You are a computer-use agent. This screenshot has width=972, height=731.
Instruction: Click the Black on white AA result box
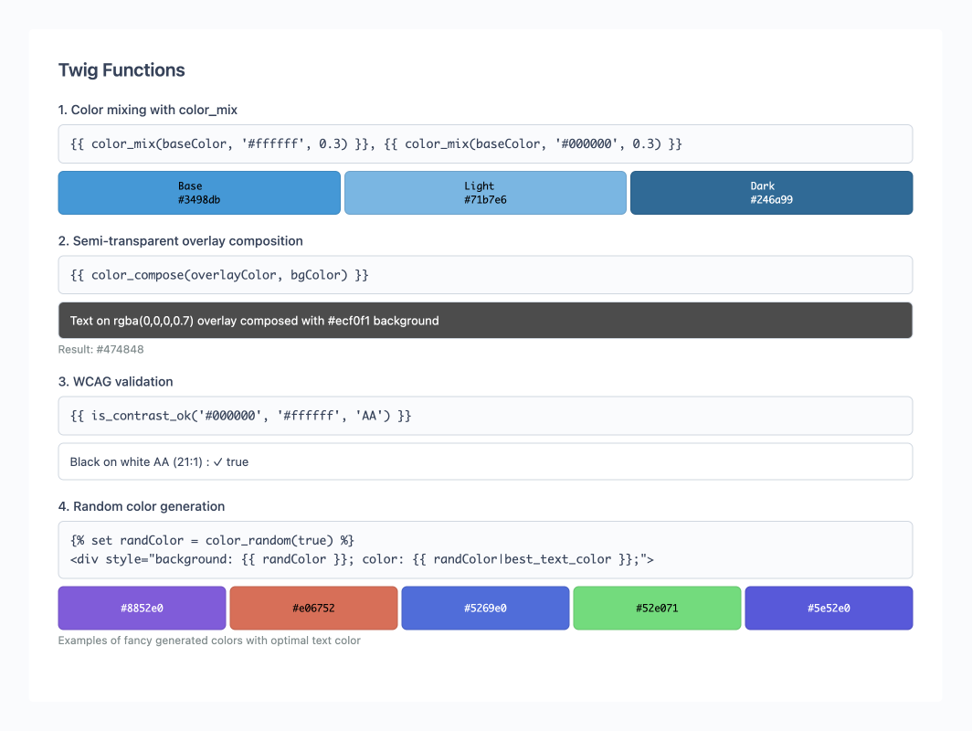point(485,461)
